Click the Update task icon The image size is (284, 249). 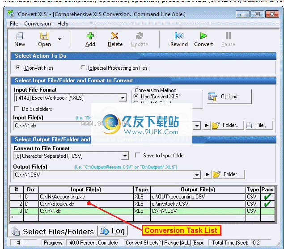coord(140,36)
